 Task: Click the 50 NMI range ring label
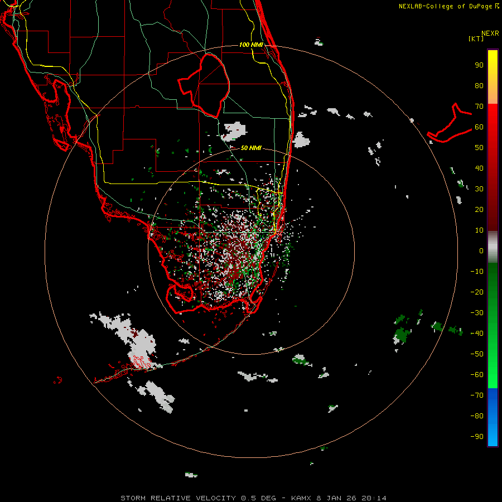pos(251,148)
